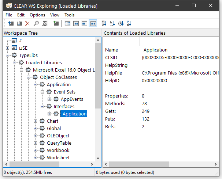Open the Options menu
The height and width of the screenshot is (179, 222).
click(37, 15)
